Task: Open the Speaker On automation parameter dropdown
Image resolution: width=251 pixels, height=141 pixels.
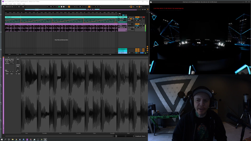Action: pyautogui.click(x=123, y=27)
